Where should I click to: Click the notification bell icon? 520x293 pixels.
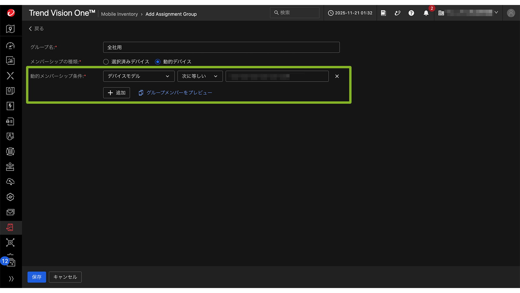click(426, 13)
